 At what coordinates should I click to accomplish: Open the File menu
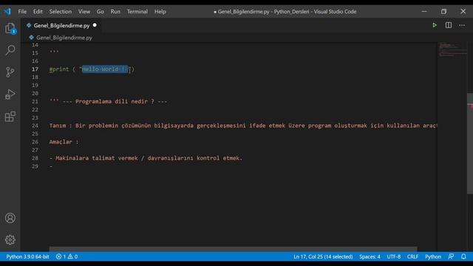coord(22,12)
